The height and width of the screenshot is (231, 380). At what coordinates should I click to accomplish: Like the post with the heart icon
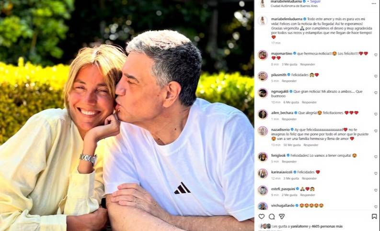click(x=261, y=217)
